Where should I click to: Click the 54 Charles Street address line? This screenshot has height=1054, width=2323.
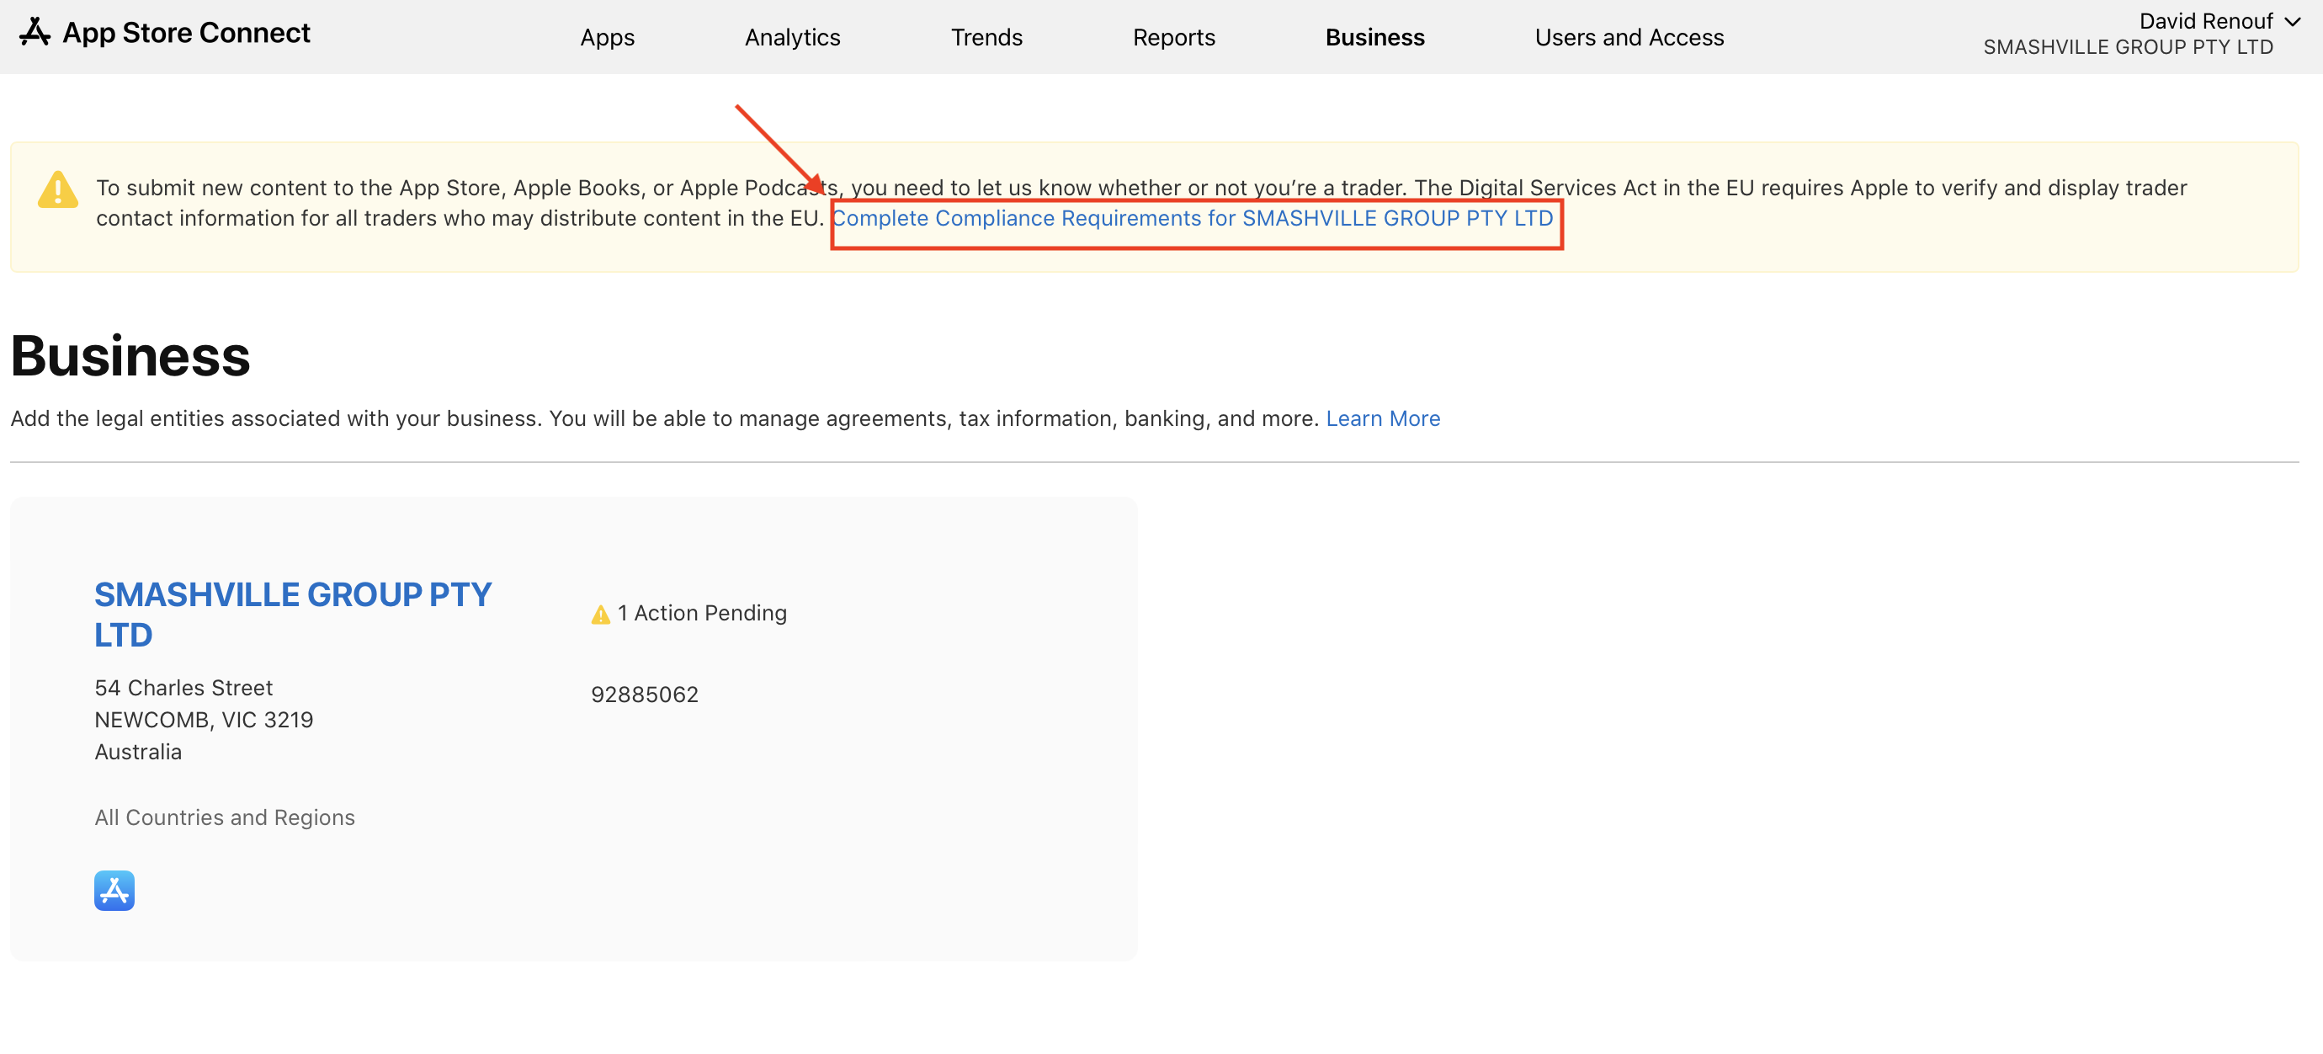point(184,688)
